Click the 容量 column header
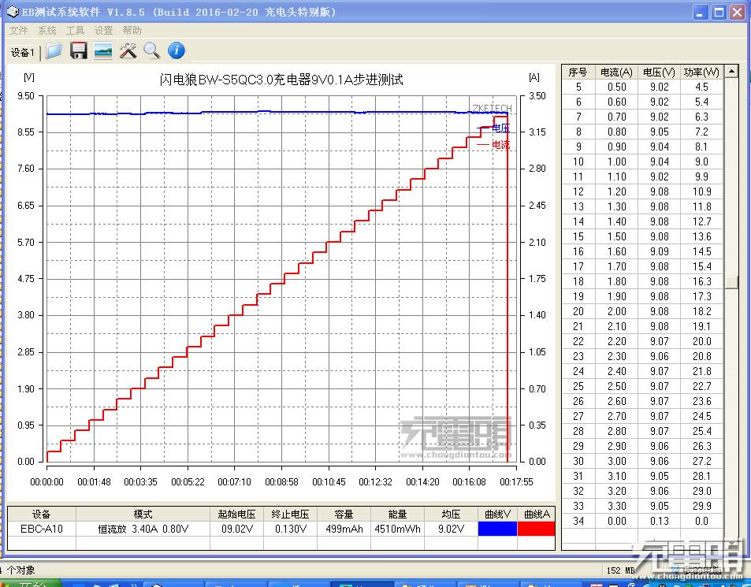 tap(344, 515)
